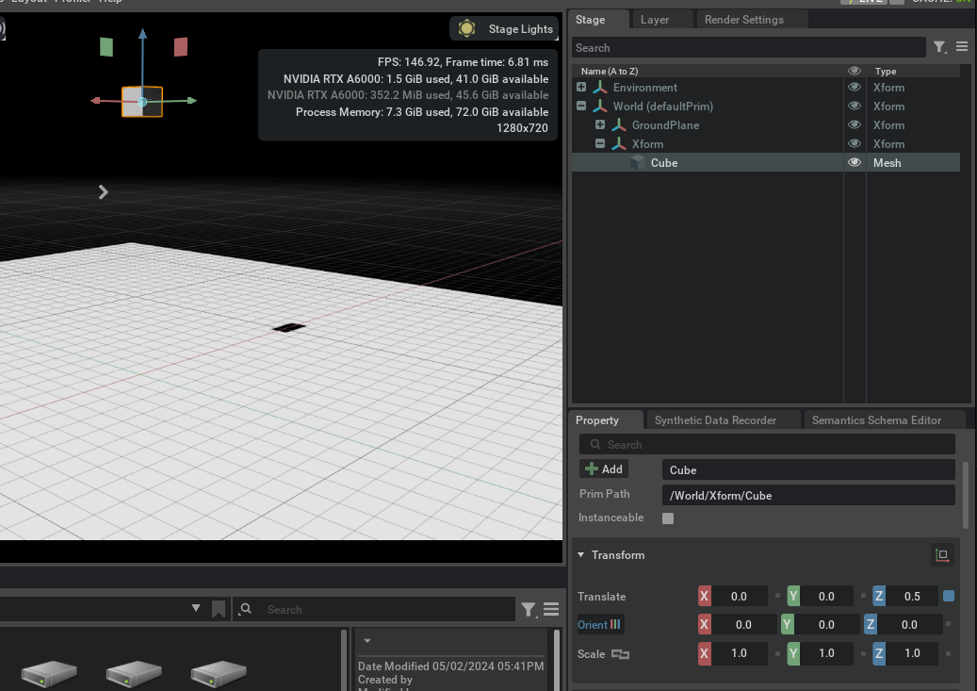Click the Add button in Property panel

click(x=604, y=469)
